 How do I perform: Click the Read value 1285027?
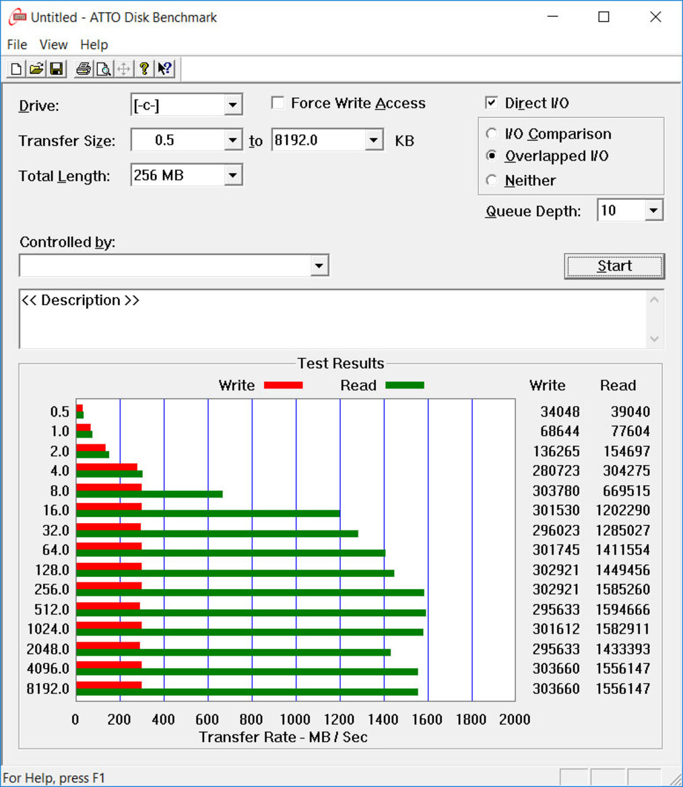pyautogui.click(x=623, y=530)
